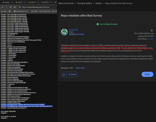Viewport: 156px width, 122px height.
Task: Click Disallow line for /t5/forums/kudosleaderboardpage
Action: pyautogui.click(x=15, y=37)
